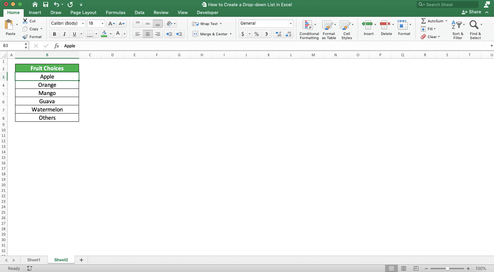
Task: Toggle underline formatting
Action: pyautogui.click(x=74, y=34)
